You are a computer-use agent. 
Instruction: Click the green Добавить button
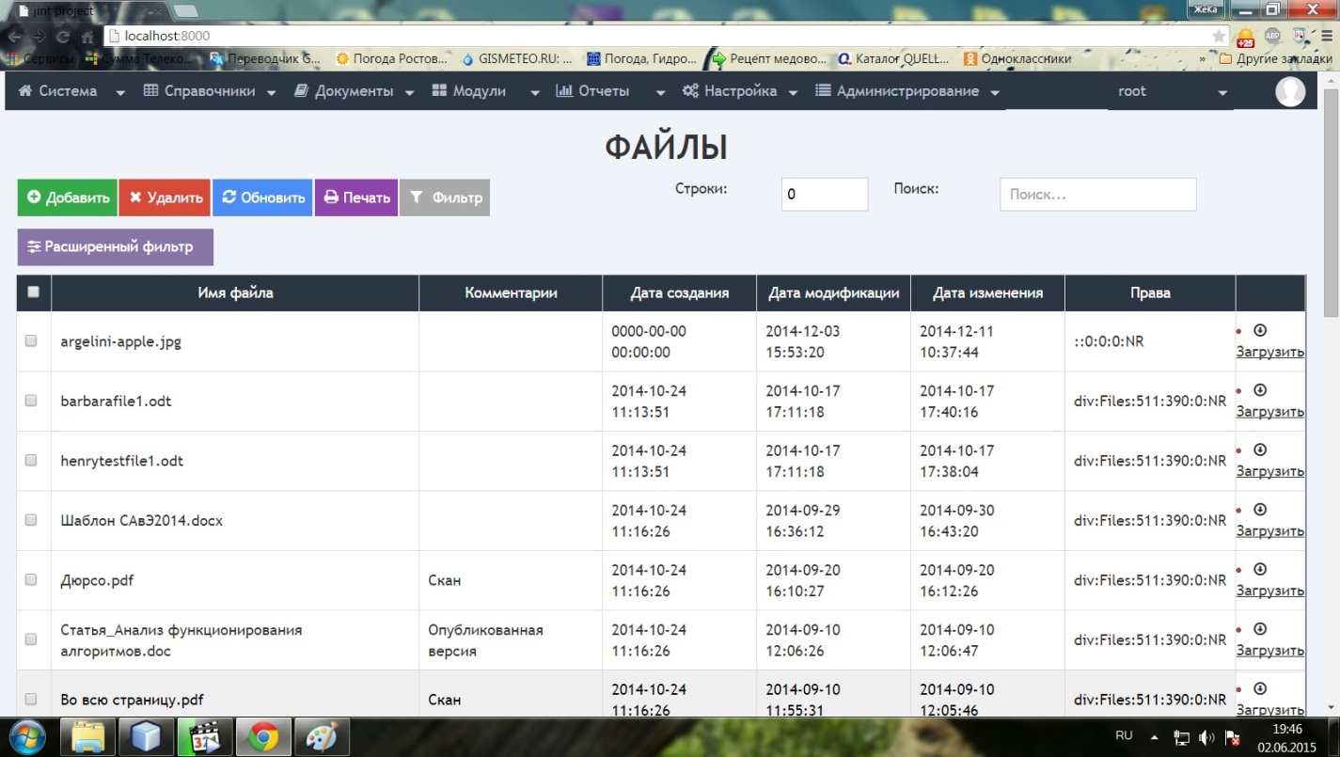coord(67,197)
